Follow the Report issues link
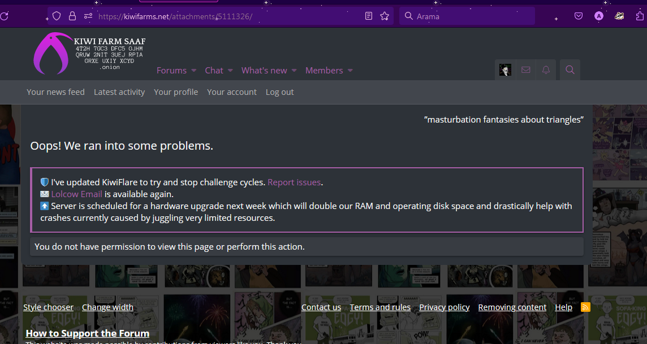Viewport: 647px width, 344px height. pos(294,182)
